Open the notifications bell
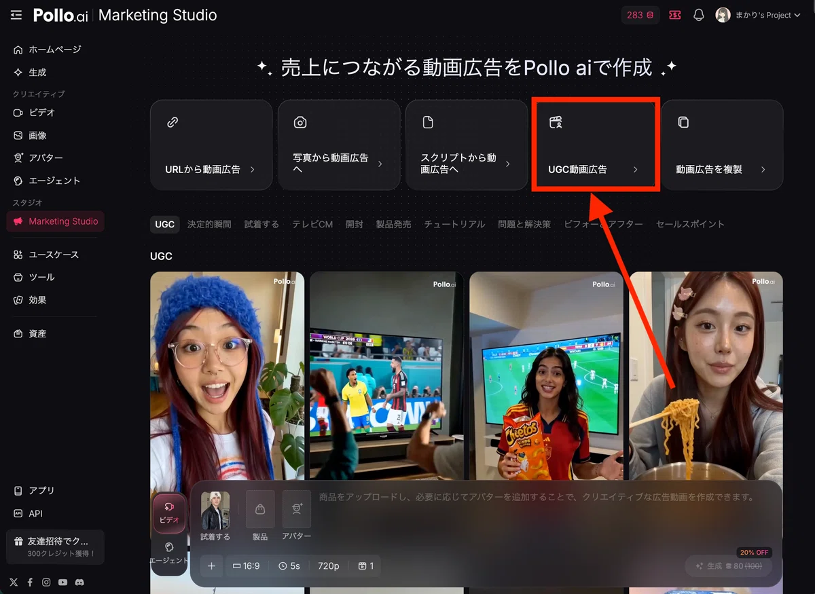The width and height of the screenshot is (815, 594). click(699, 15)
